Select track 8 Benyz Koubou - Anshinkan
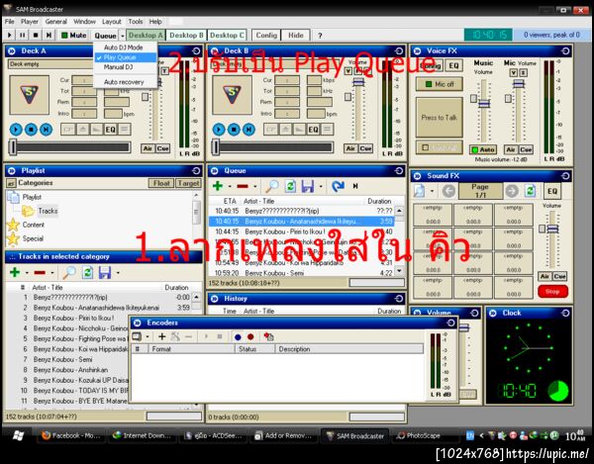Screen dimensions: 594x464 pos(70,370)
